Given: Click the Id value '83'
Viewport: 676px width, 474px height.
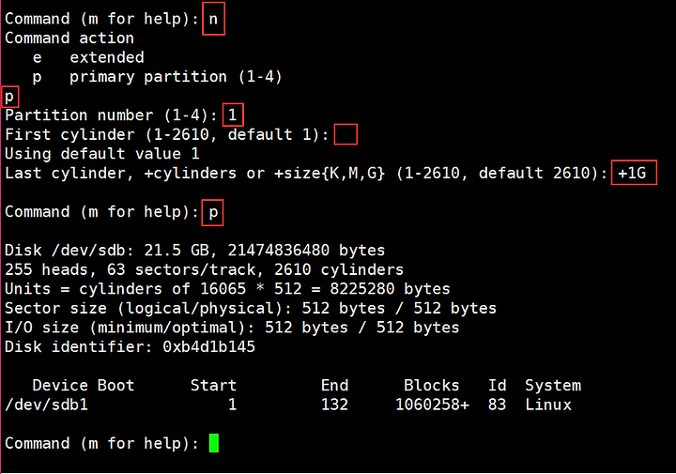Looking at the screenshot, I should pyautogui.click(x=497, y=405).
